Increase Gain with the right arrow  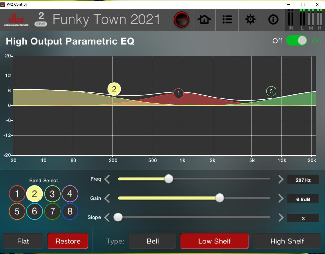[280, 198]
